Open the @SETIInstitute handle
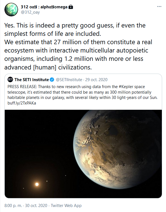This screenshot has height=212, width=166. tap(69, 80)
